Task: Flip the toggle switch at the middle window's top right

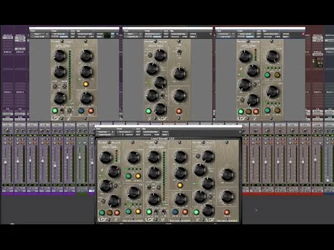Action: pos(179,52)
